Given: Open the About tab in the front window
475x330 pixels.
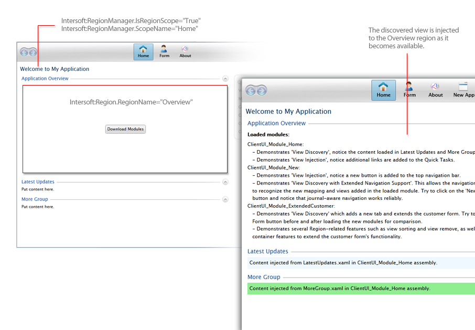Looking at the screenshot, I should (x=435, y=90).
